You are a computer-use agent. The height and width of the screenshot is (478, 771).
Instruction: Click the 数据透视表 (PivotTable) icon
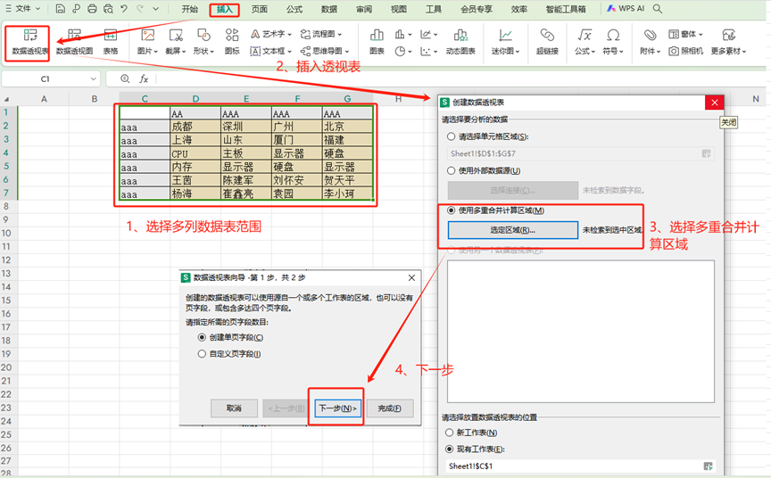coord(29,36)
